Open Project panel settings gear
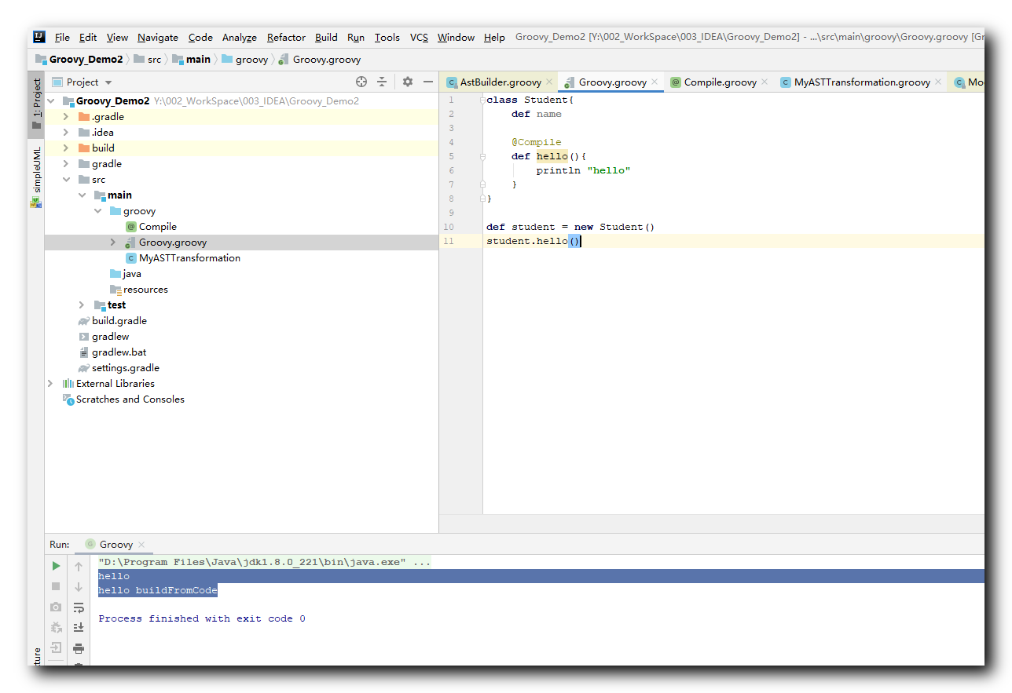1012x693 pixels. pos(407,82)
